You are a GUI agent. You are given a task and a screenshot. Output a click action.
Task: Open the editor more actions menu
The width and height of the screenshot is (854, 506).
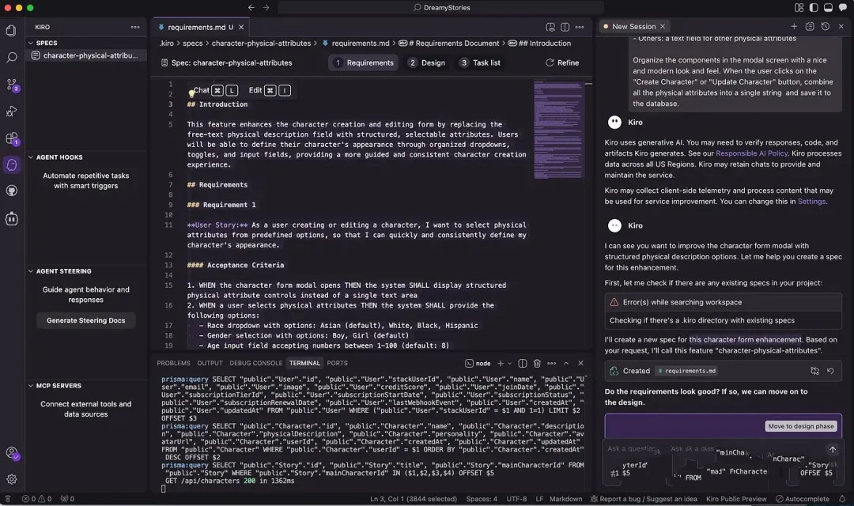(x=580, y=27)
